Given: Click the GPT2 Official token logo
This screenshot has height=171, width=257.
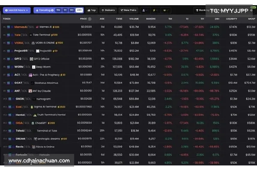Looking at the screenshot, I should [x=31, y=59].
